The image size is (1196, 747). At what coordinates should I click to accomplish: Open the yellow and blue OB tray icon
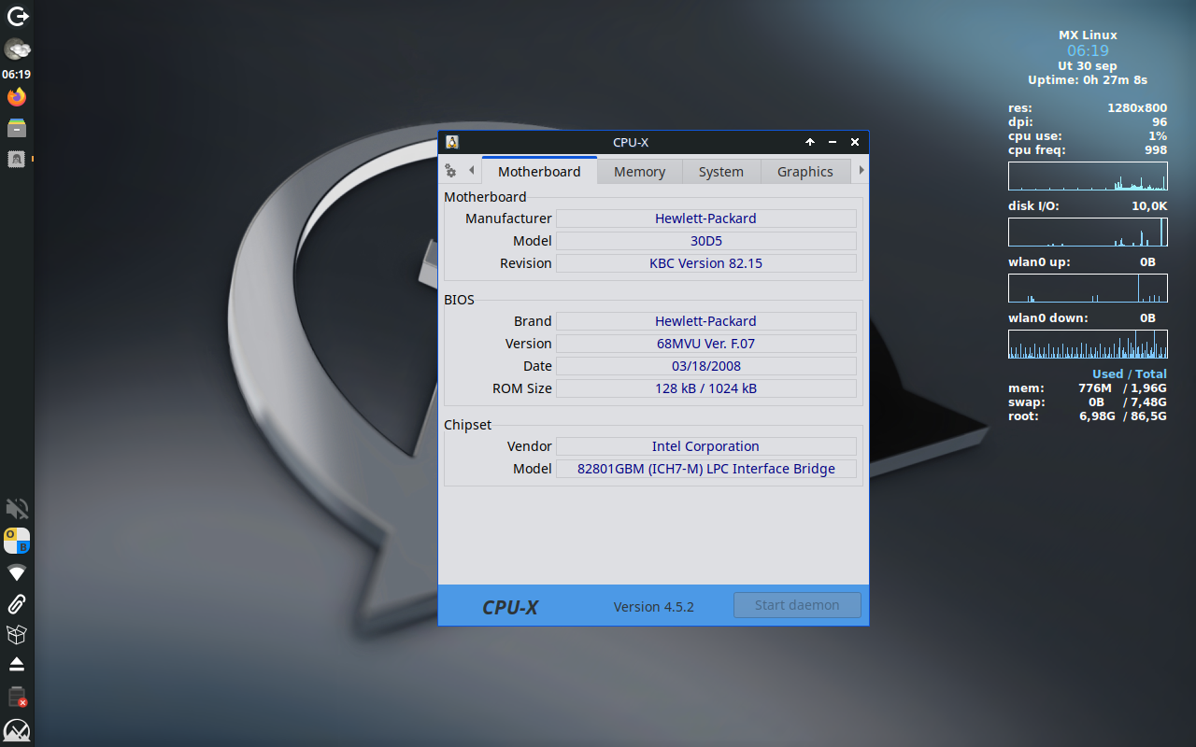coord(17,541)
